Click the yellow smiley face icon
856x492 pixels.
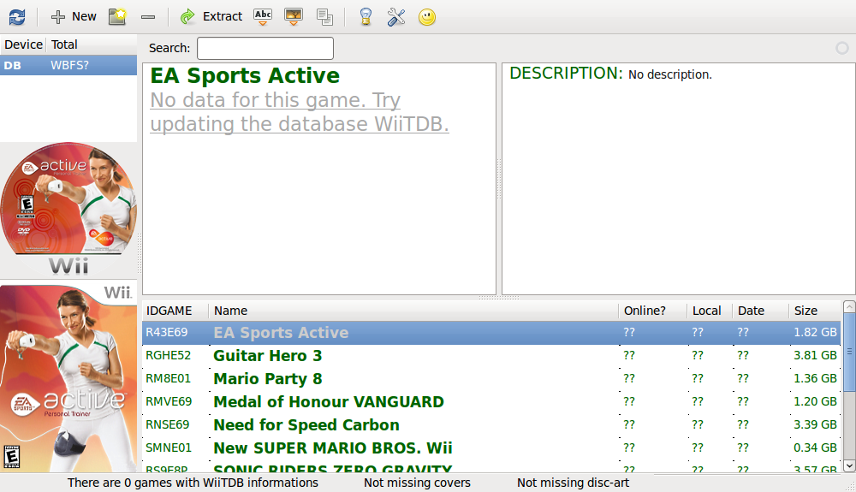tap(427, 17)
